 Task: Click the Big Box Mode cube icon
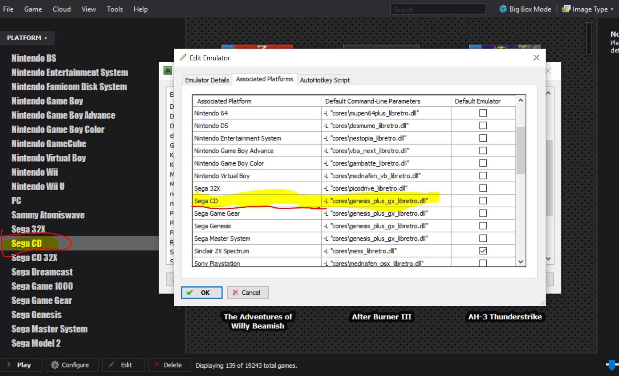coord(503,9)
